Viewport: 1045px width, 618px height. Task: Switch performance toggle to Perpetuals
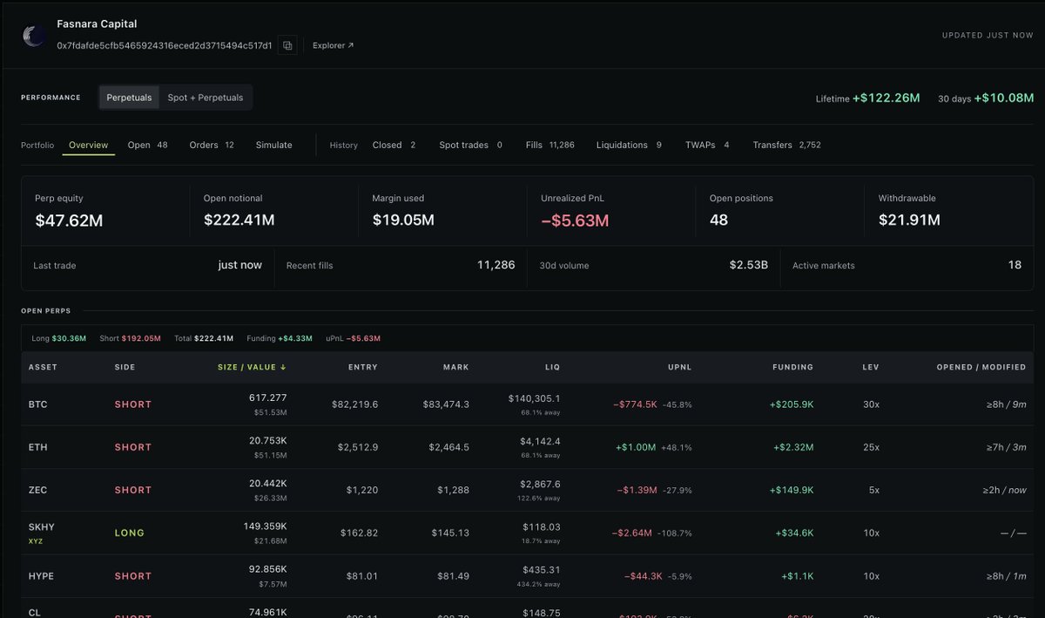(129, 98)
